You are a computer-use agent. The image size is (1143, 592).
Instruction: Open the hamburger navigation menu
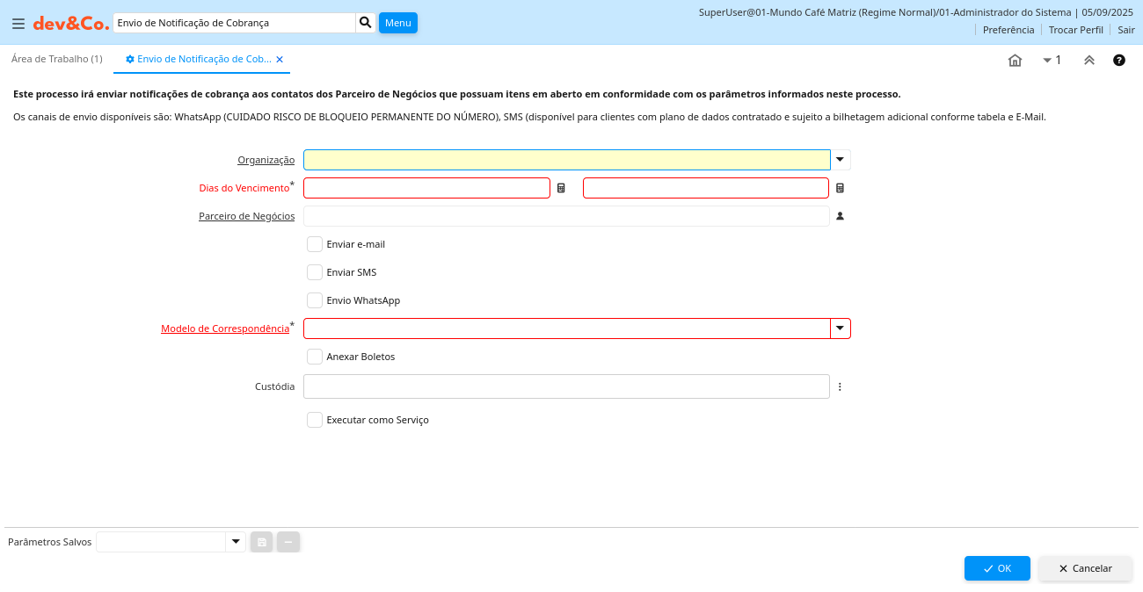18,24
